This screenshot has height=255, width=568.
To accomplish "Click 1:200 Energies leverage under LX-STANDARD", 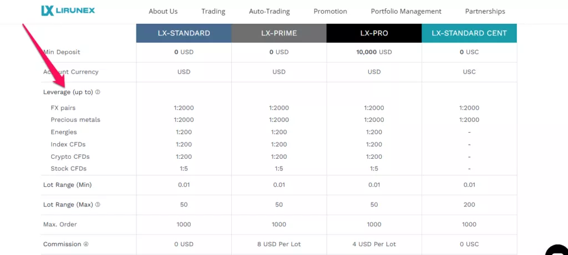I will click(x=184, y=132).
